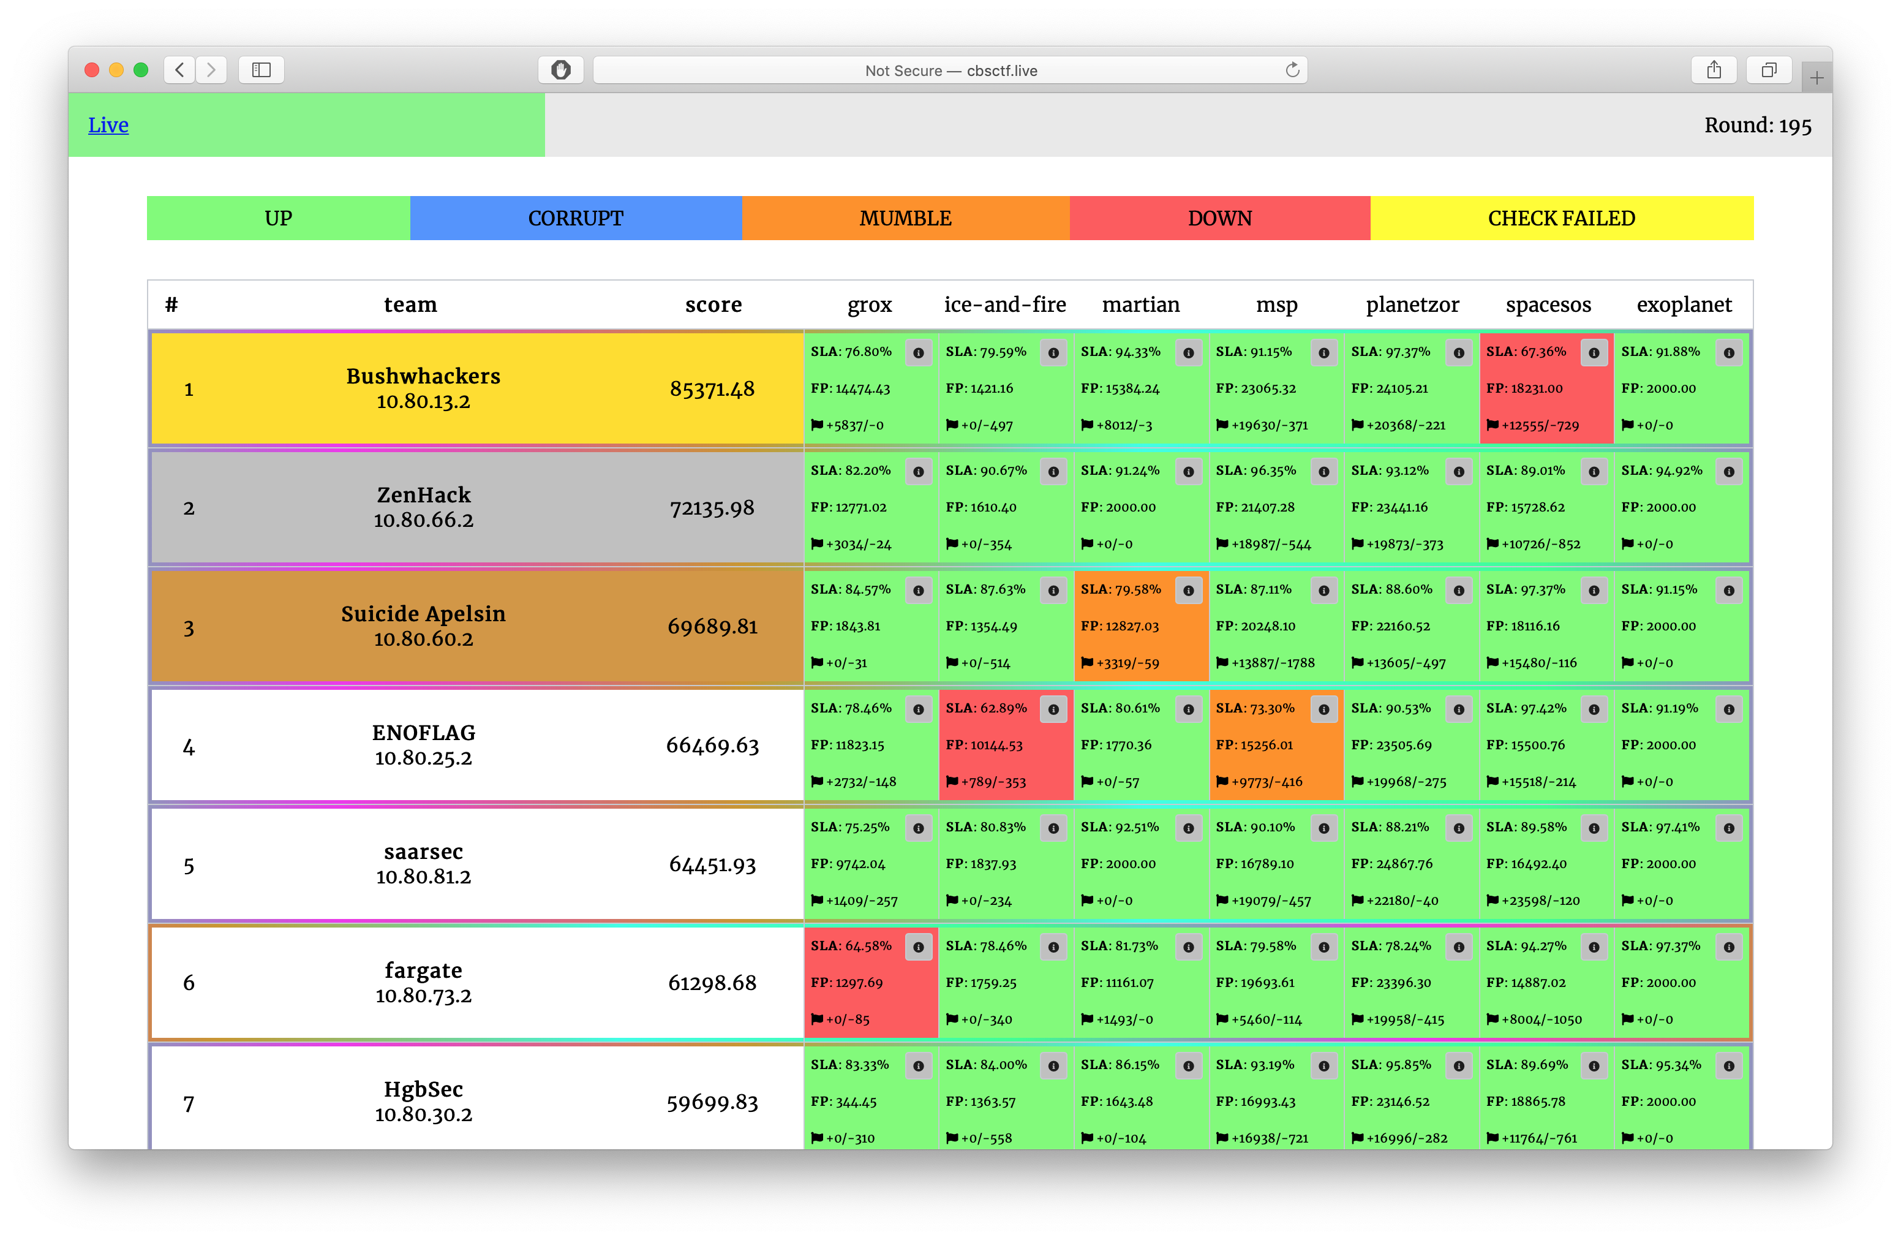Screen dimensions: 1901x1240
Task: Click info icon on ZenHack exoplanet cell
Action: 1728,471
